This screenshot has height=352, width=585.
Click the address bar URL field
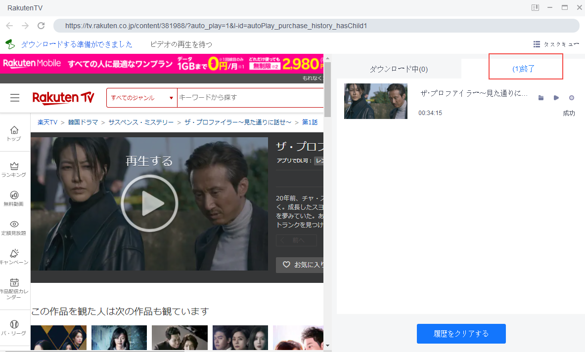point(316,26)
